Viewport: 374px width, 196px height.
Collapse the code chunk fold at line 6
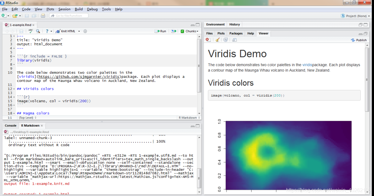tap(14, 57)
